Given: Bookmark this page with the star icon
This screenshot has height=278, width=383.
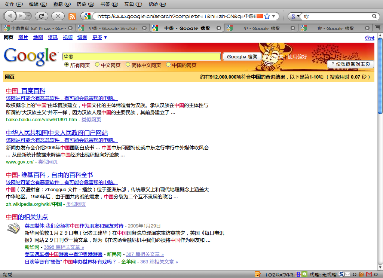Looking at the screenshot, I should tap(267, 16).
